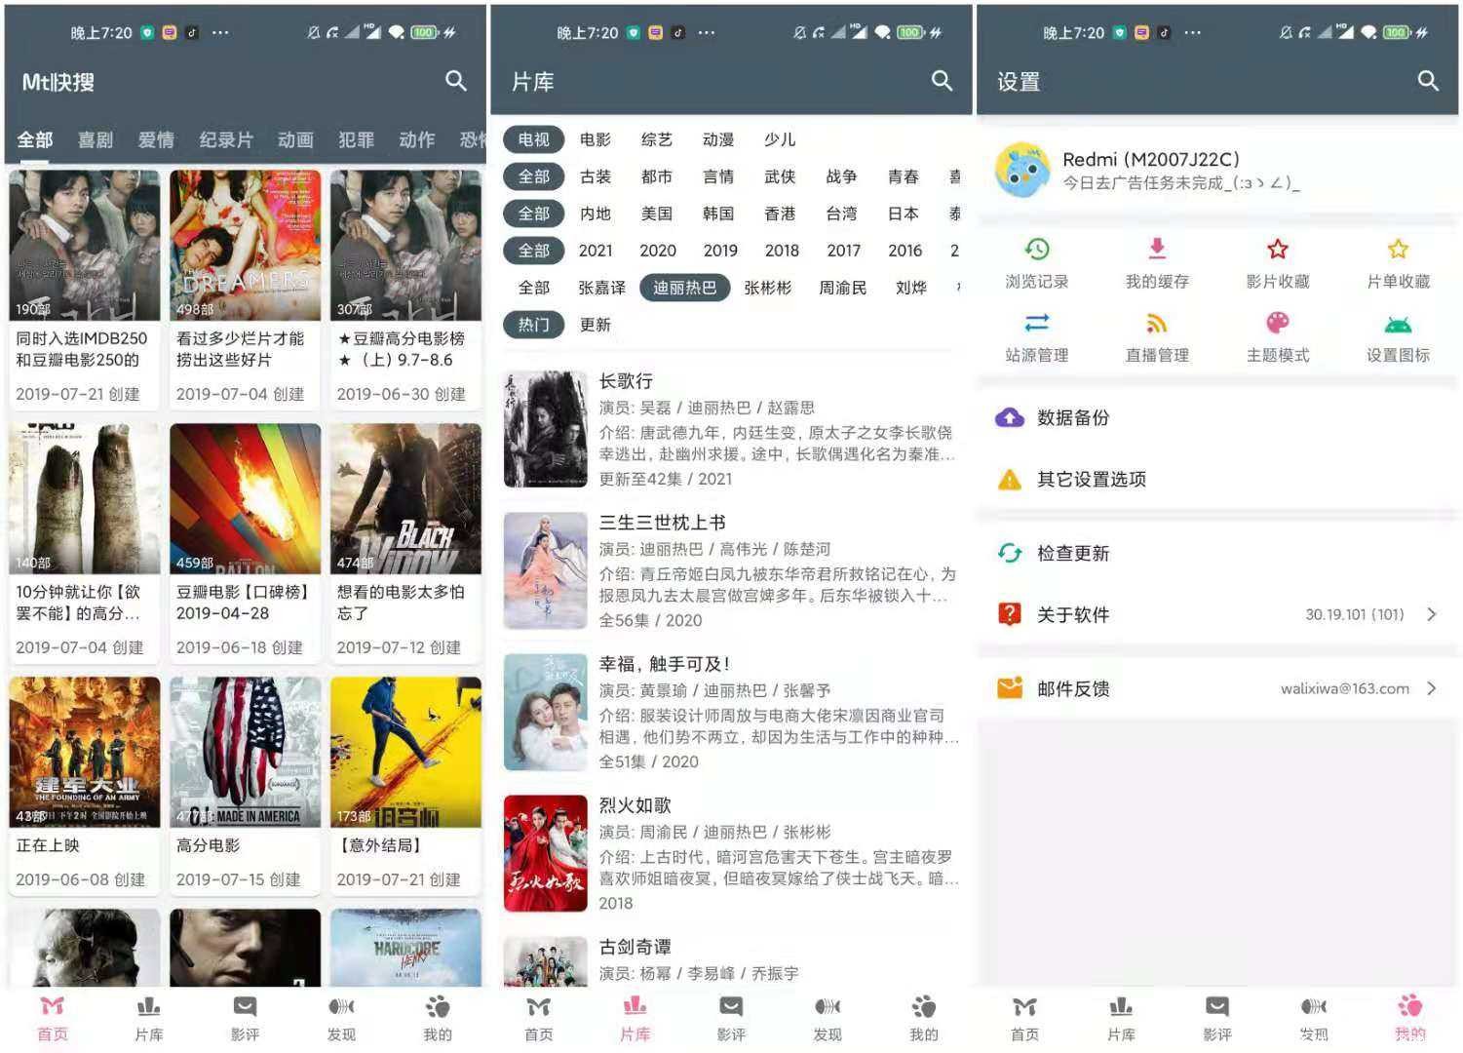Viewport: 1463px width, 1053px height.
Task: Switch to the 犯罪 tab
Action: (x=356, y=139)
